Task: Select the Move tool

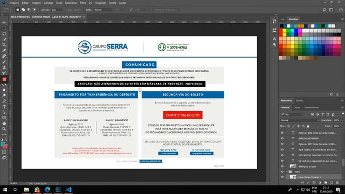Action: 4,23
